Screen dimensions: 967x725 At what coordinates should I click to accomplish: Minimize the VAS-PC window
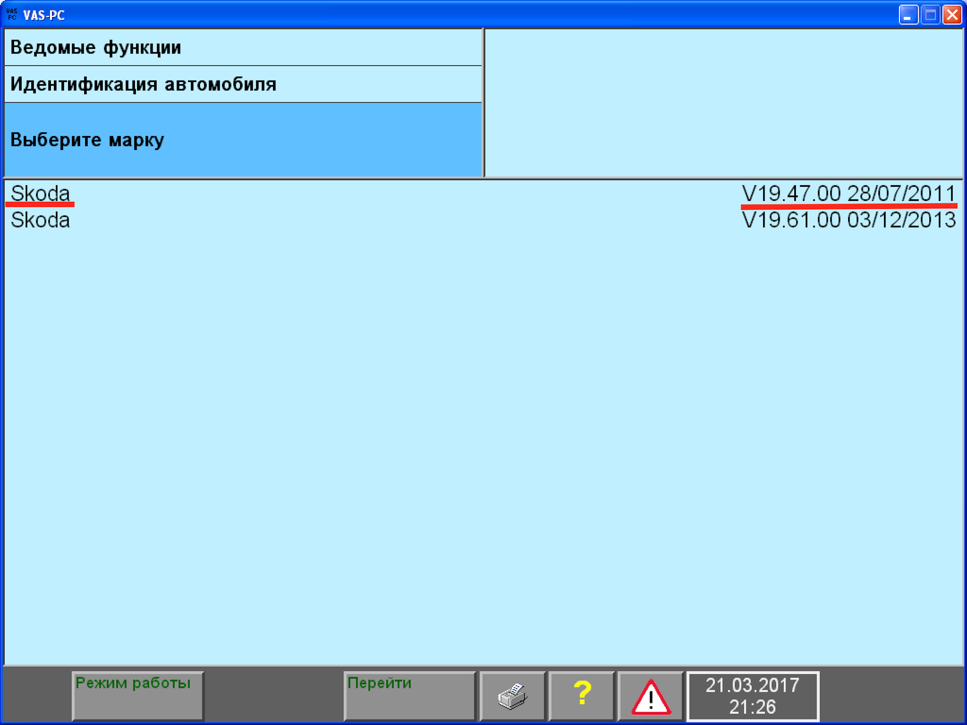point(908,15)
